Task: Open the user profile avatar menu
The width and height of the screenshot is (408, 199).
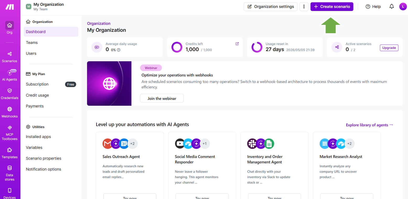Action: [403, 7]
